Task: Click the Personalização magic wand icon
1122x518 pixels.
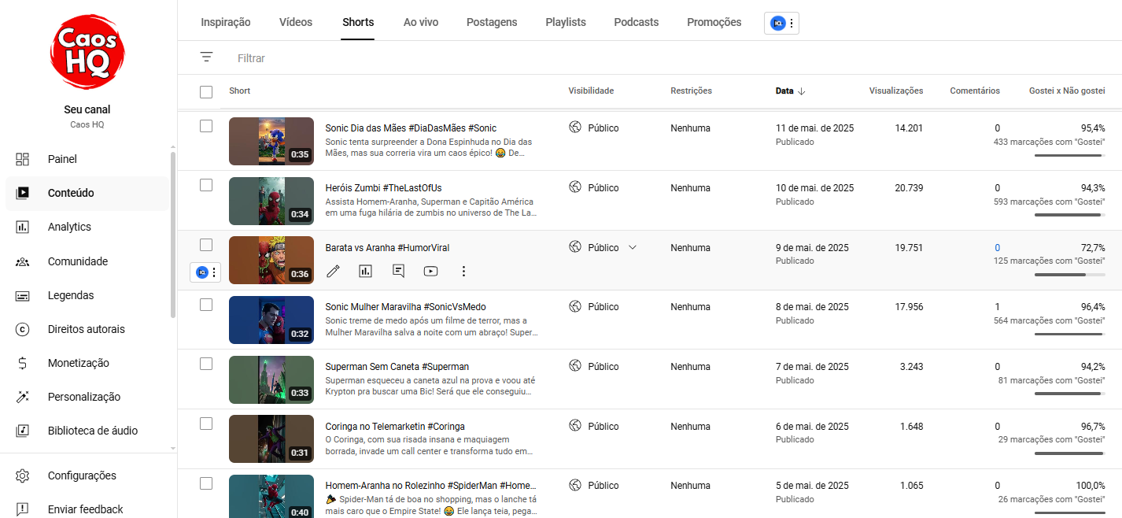Action: pos(23,397)
